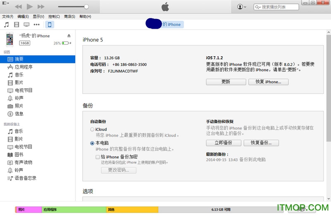Open the 编辑(E) menu
Image resolution: width=331 pixels, height=218 pixels.
click(x=23, y=17)
